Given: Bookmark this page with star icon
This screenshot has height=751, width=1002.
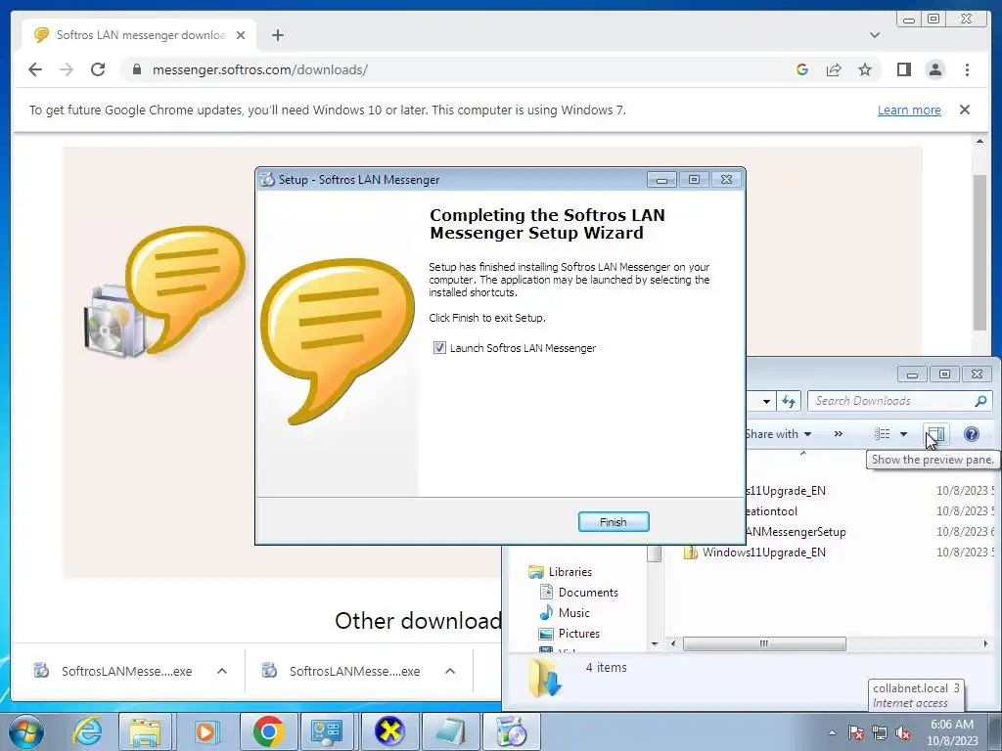Looking at the screenshot, I should 865,69.
